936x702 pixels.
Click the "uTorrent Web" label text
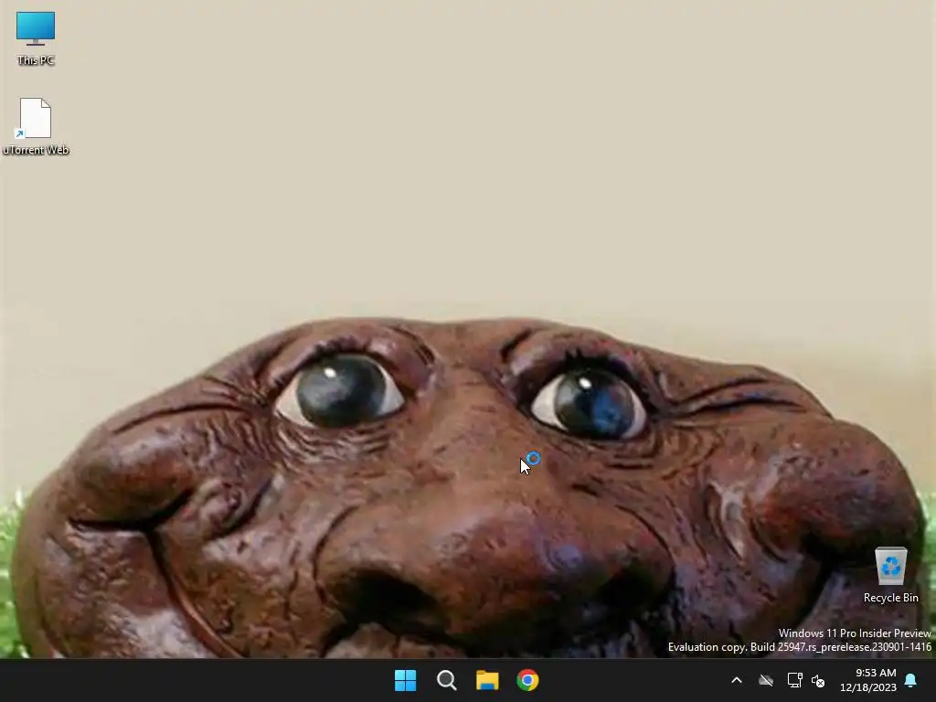(x=36, y=150)
